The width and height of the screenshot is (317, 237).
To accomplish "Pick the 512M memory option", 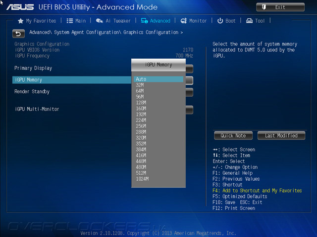I will 141,173.
